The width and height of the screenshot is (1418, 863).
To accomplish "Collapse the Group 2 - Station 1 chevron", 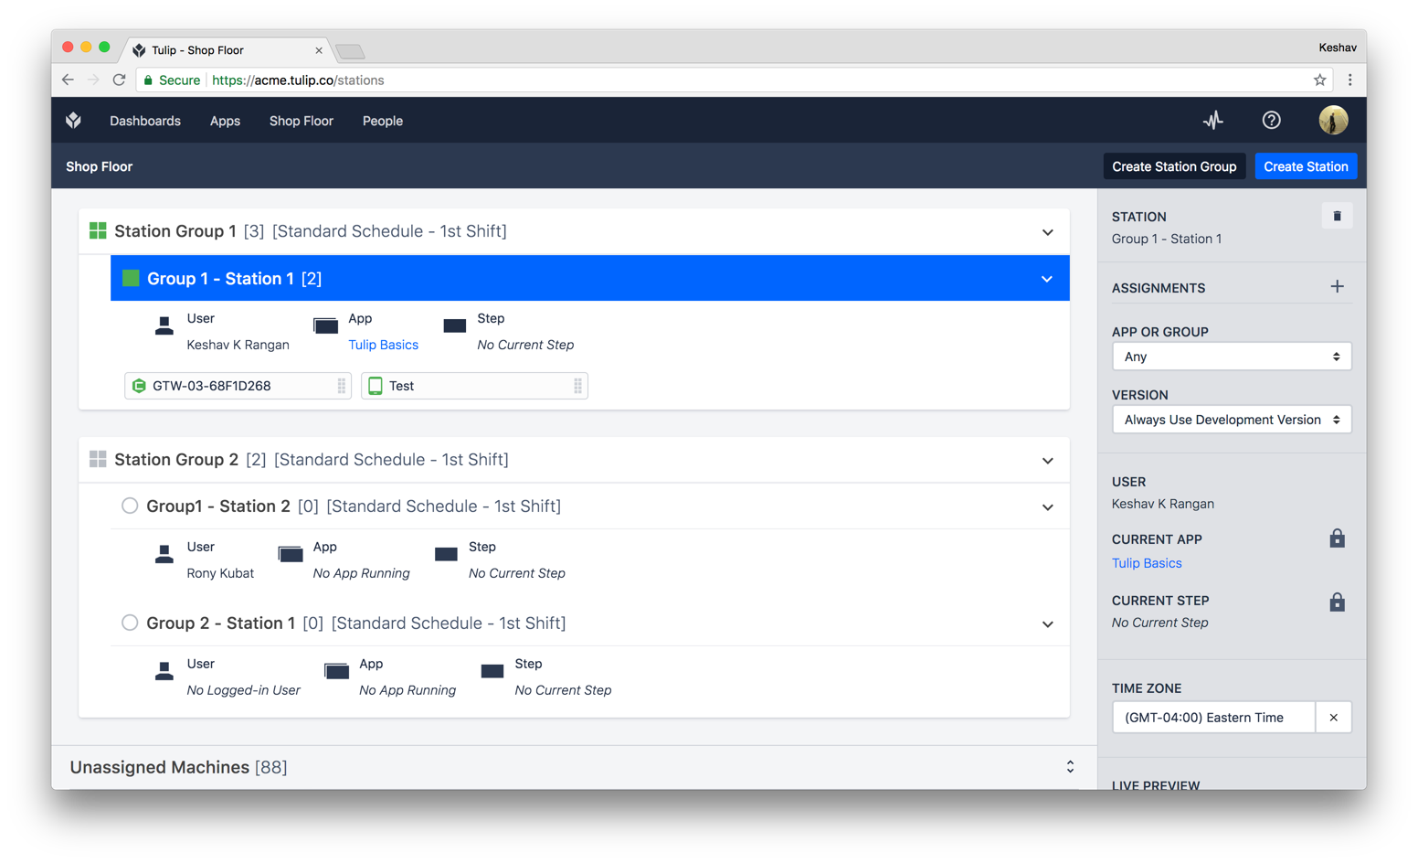I will click(1047, 624).
